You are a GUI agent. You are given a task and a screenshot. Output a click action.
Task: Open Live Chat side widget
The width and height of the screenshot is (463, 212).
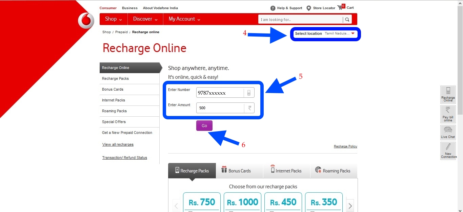pyautogui.click(x=448, y=132)
